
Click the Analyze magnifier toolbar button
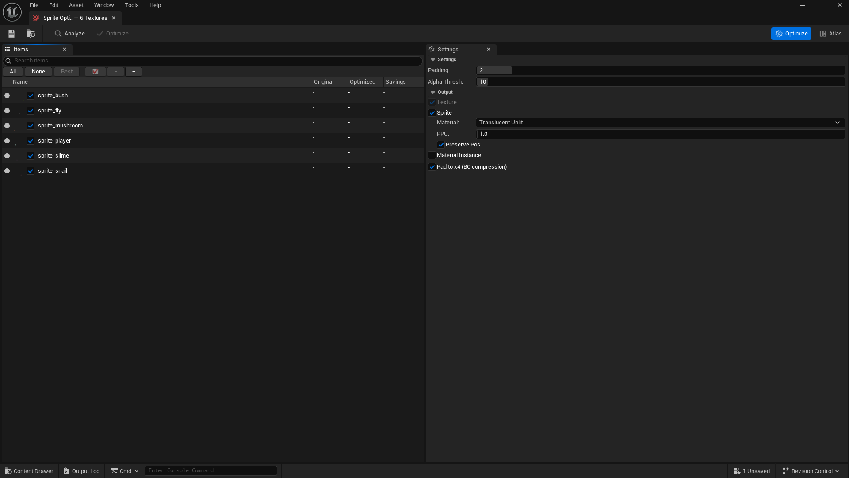(x=70, y=34)
